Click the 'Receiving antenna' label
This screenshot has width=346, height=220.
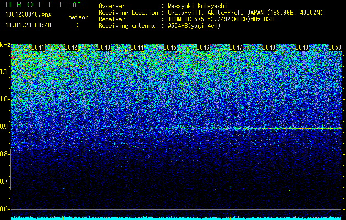(127, 26)
